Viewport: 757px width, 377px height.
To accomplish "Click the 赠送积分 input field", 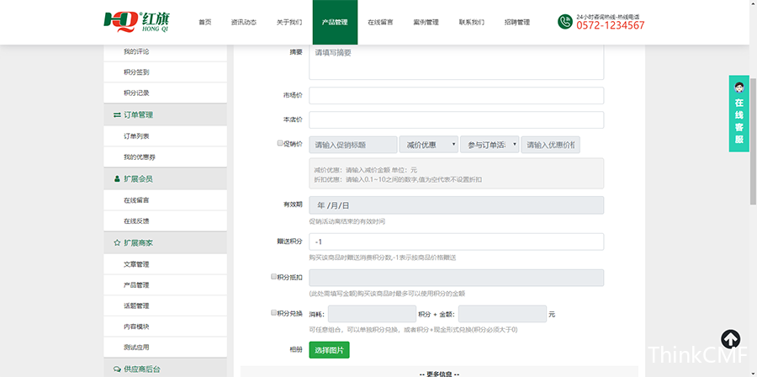I will tap(456, 242).
